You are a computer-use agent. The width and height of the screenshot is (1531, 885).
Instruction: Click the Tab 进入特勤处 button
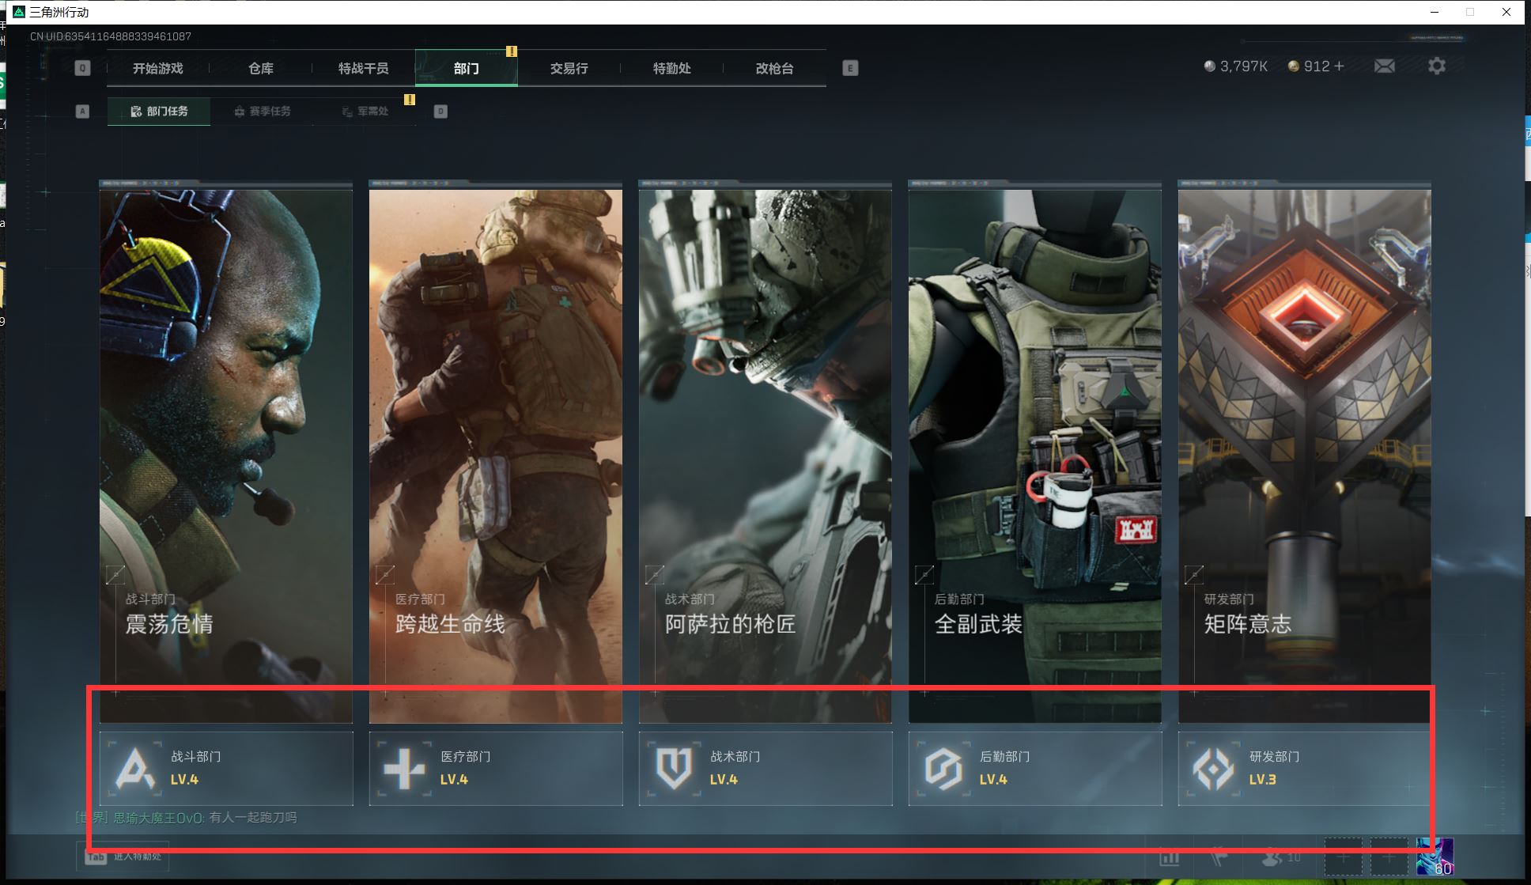pyautogui.click(x=123, y=857)
